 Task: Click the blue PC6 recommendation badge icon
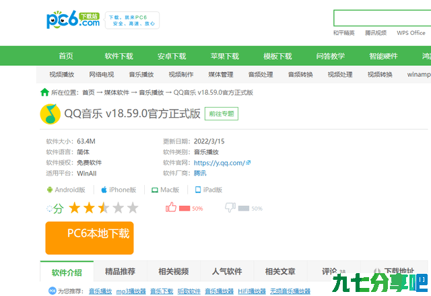point(53,291)
